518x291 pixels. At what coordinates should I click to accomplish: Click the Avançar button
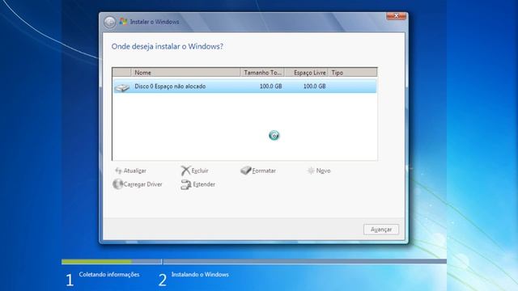click(381, 230)
